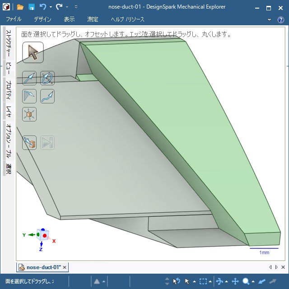Expand the quick access toolbar customize menu
The image size is (289, 289).
pos(76,7)
